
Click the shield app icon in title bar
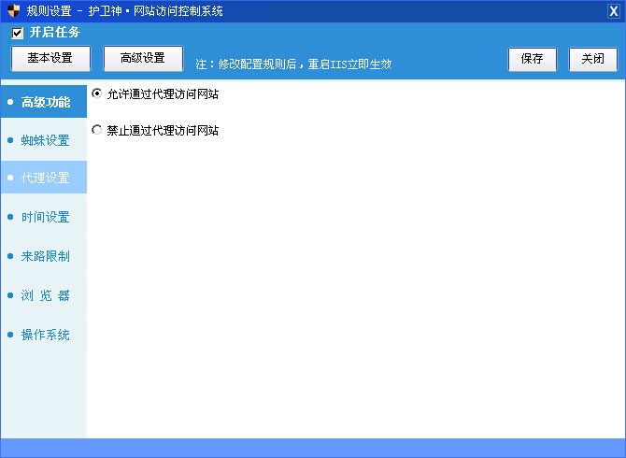13,11
